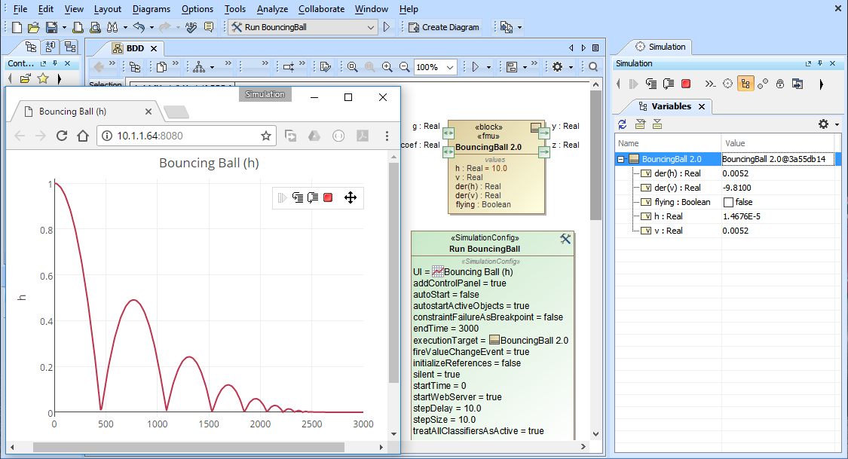Undo the last action
This screenshot has height=459, width=848.
coord(139,27)
